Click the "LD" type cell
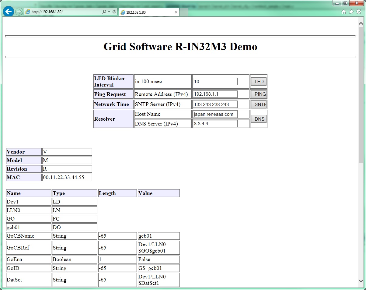Screen dimensions: 366x290 tap(75, 202)
